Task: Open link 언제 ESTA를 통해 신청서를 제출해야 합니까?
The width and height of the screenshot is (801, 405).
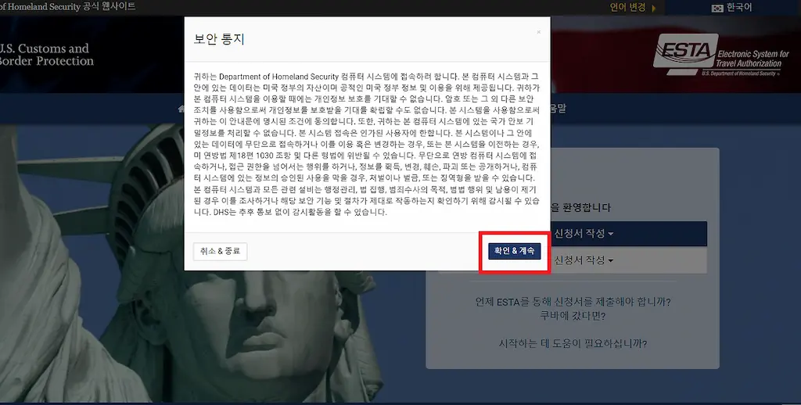Action: [573, 302]
